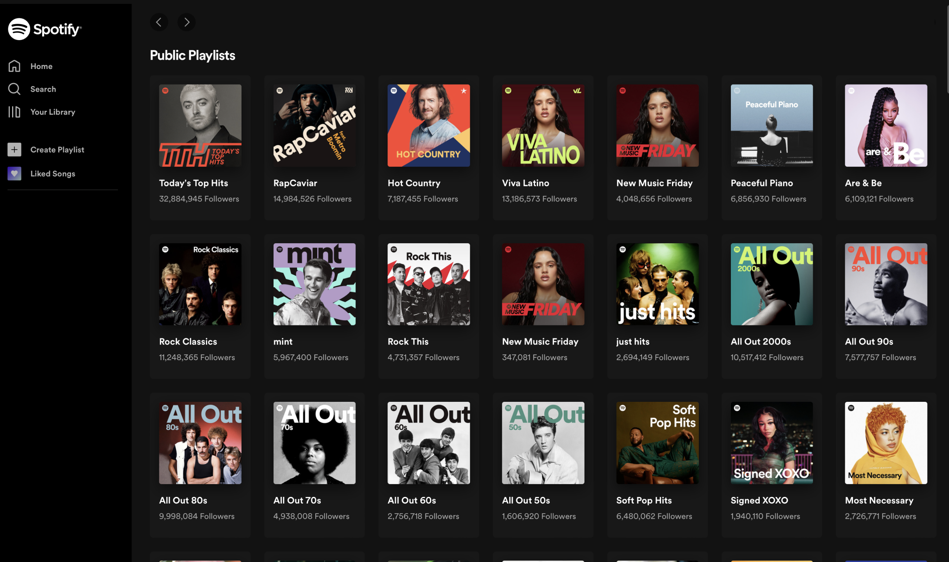This screenshot has height=562, width=949.
Task: Click the RapCaviar title
Action: [295, 183]
